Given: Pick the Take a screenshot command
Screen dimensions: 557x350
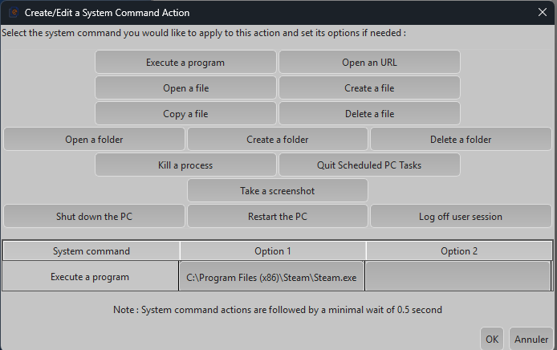Looking at the screenshot, I should pyautogui.click(x=278, y=191).
